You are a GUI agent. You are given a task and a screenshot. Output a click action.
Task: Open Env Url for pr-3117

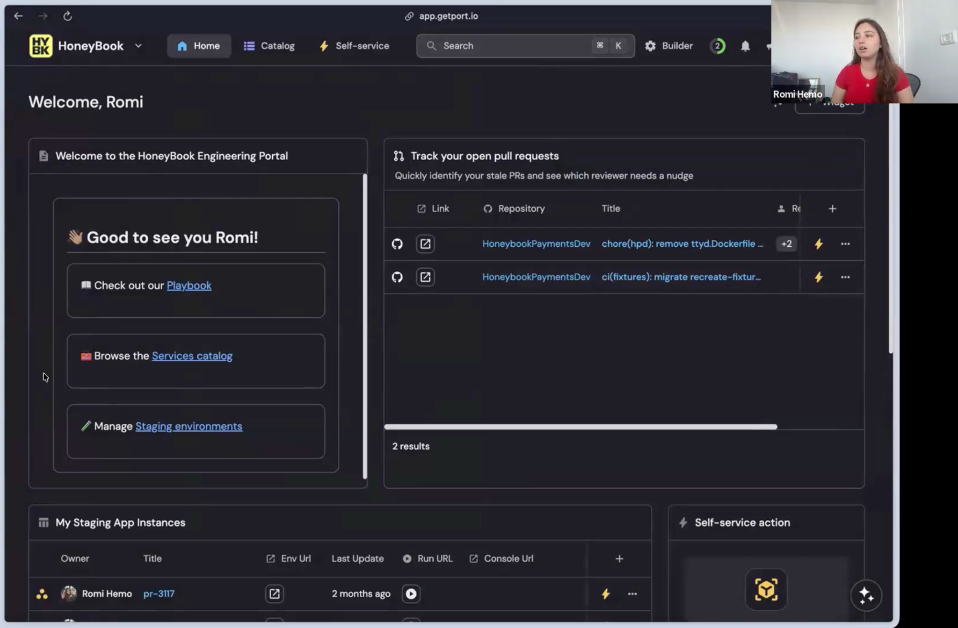coord(274,593)
